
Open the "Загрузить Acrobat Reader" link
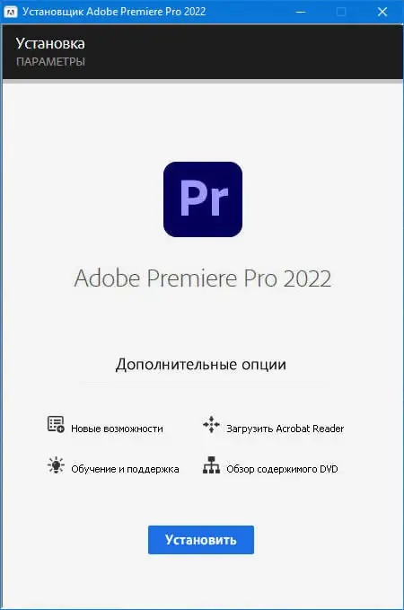pyautogui.click(x=285, y=429)
